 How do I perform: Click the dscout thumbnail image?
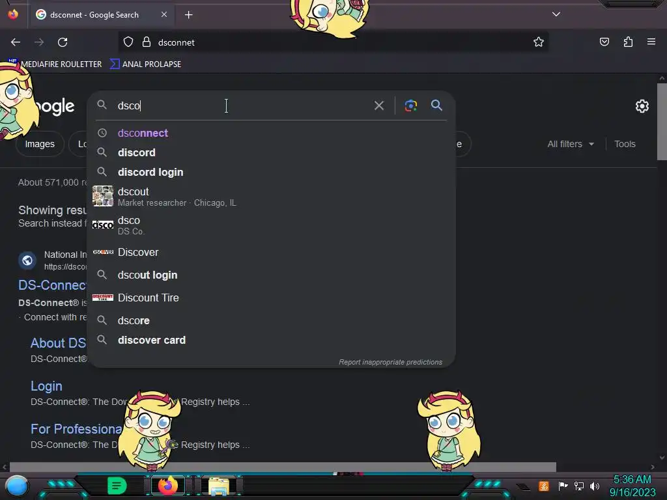[103, 196]
